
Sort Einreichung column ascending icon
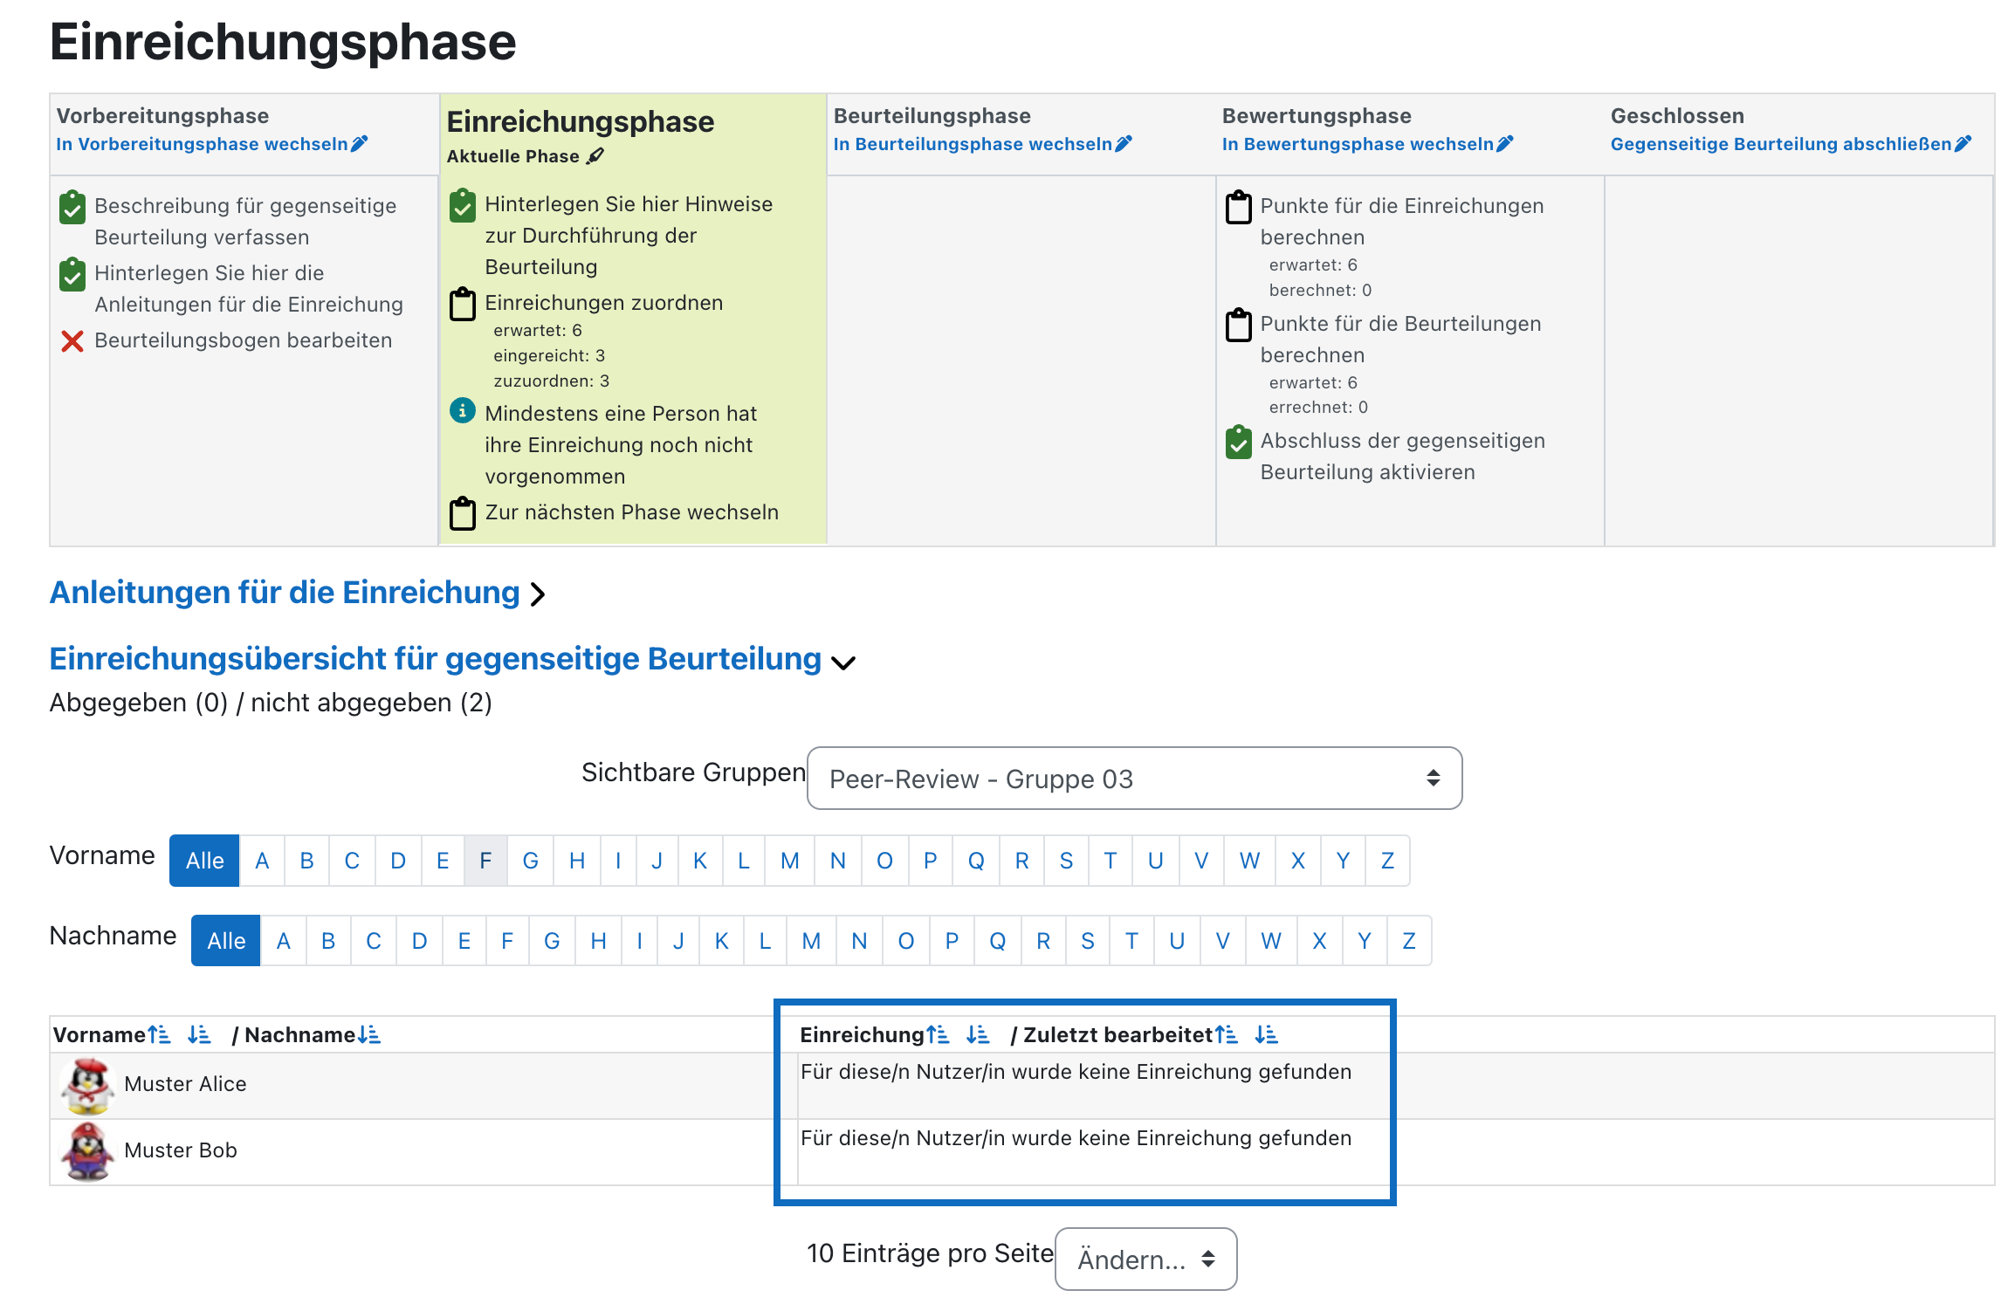(x=938, y=1034)
